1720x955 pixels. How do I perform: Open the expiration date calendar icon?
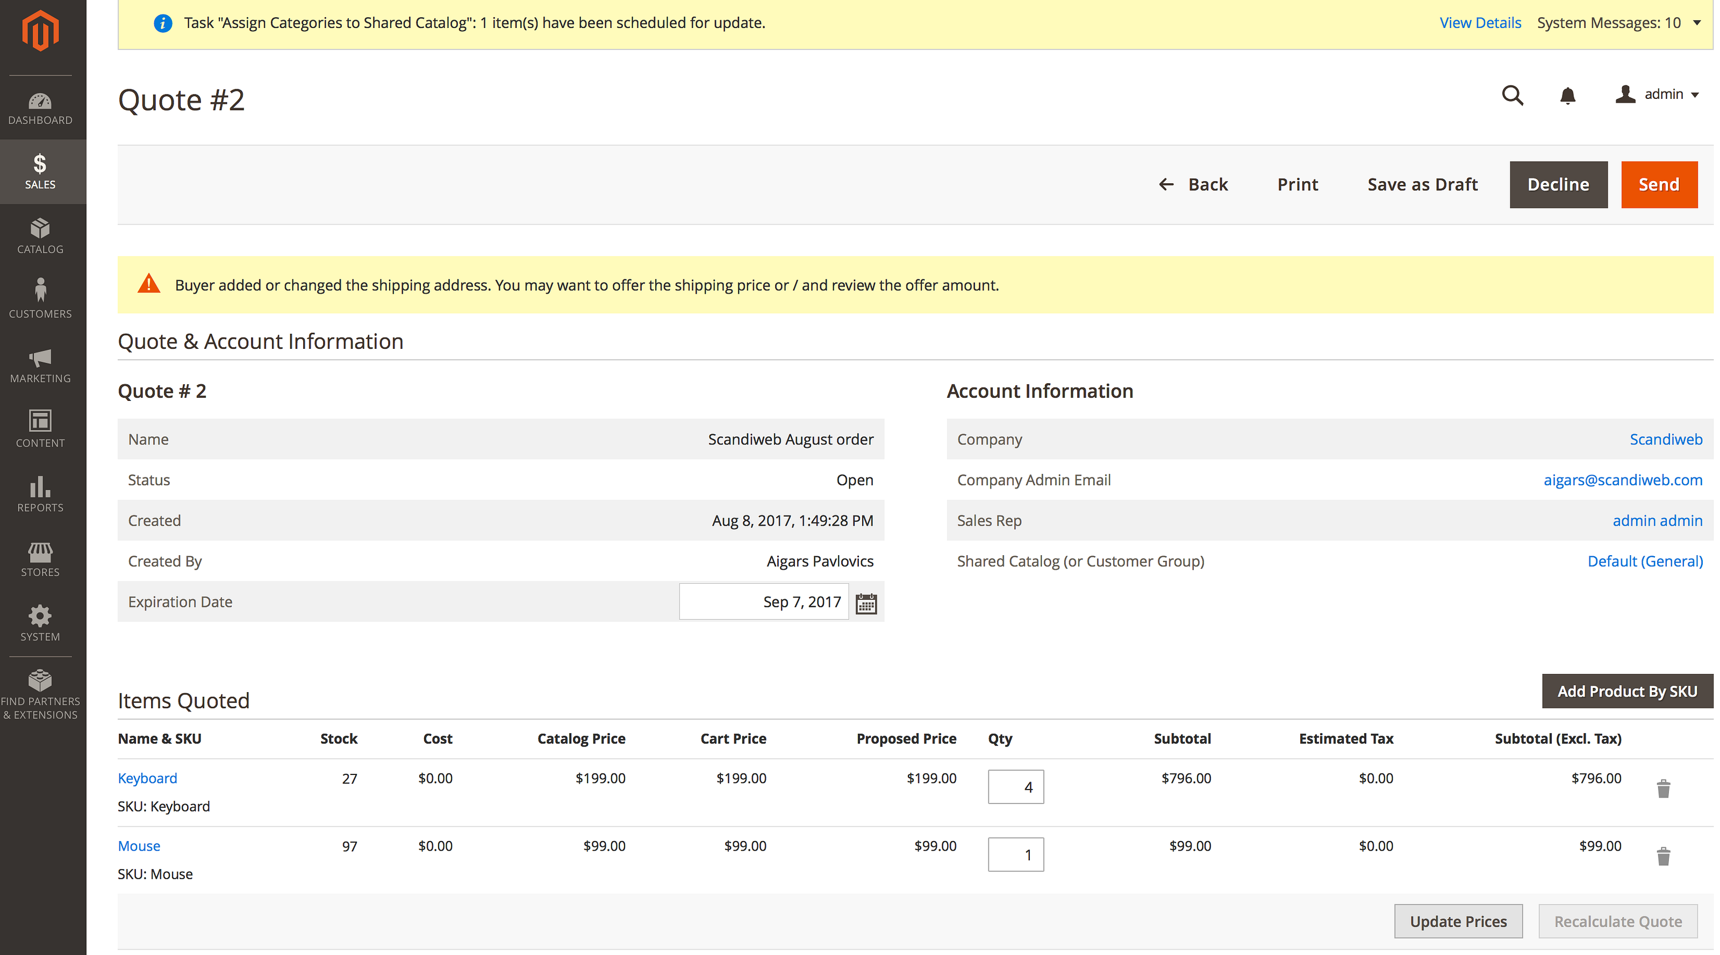(x=866, y=604)
